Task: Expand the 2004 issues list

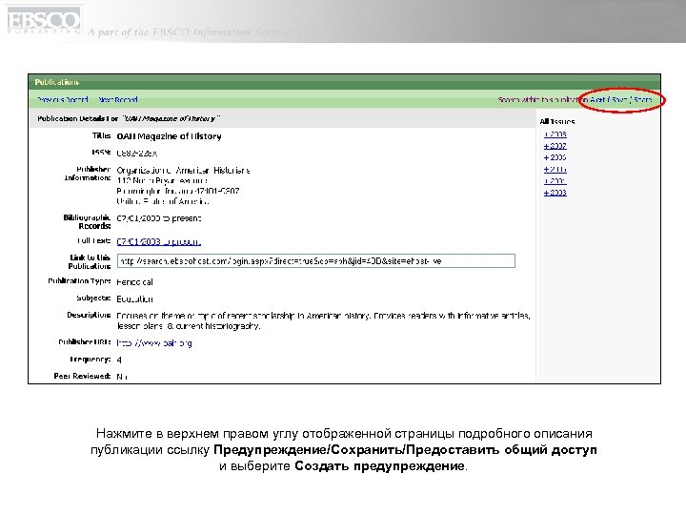Action: 555,181
